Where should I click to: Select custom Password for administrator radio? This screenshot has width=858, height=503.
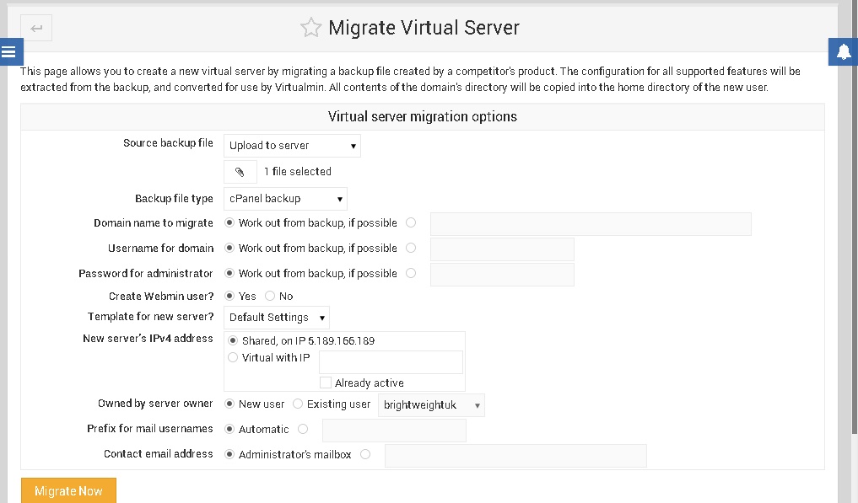pos(411,273)
